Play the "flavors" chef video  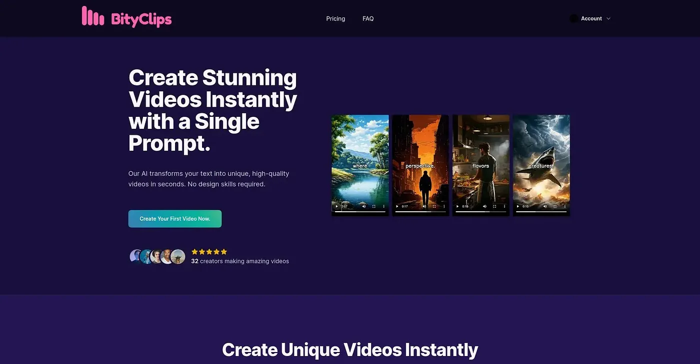point(457,206)
